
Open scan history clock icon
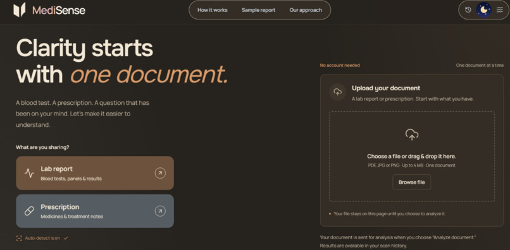click(468, 10)
